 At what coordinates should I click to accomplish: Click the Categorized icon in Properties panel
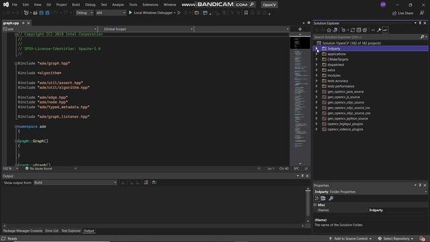[317, 198]
